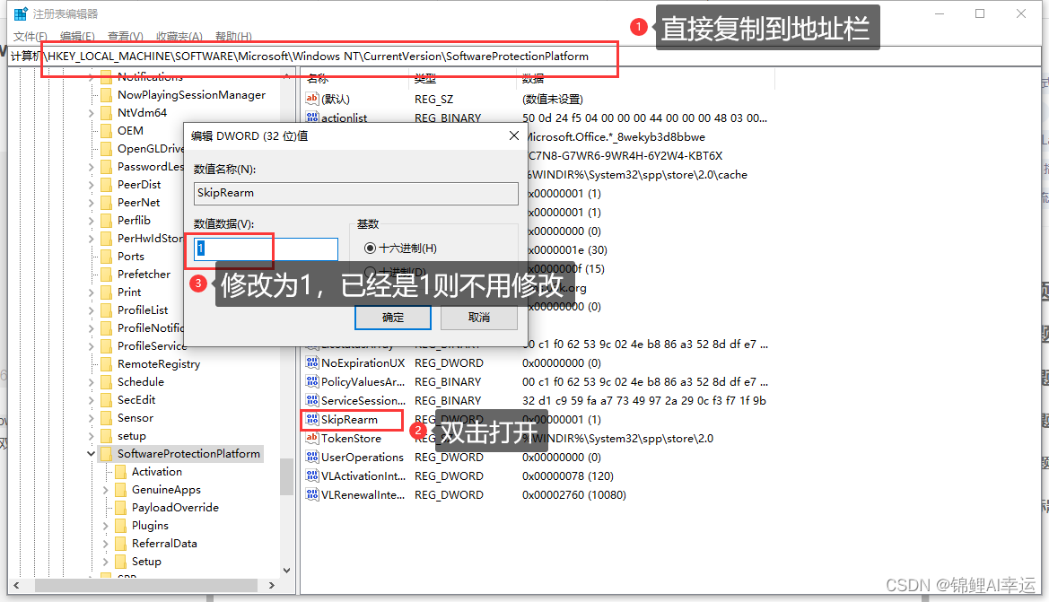Select the GenuineApps tree key

166,490
